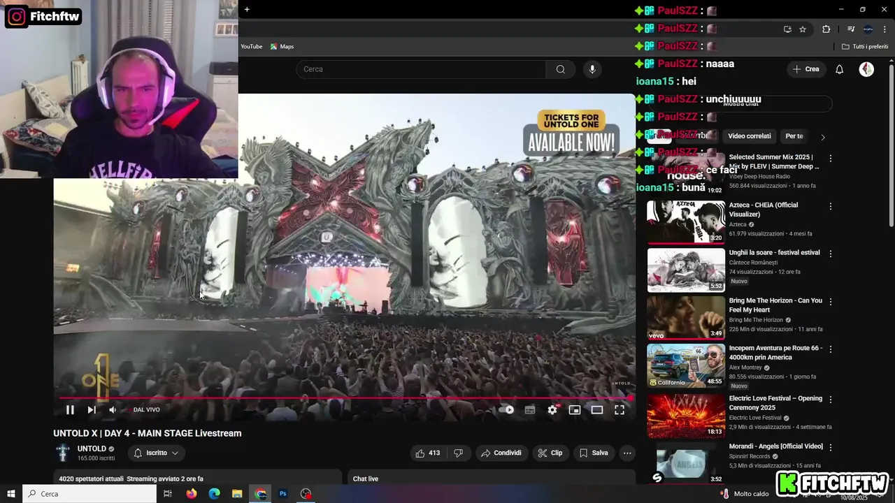Select Video correlati filter chip
Screen dimensions: 895x503
click(749, 136)
